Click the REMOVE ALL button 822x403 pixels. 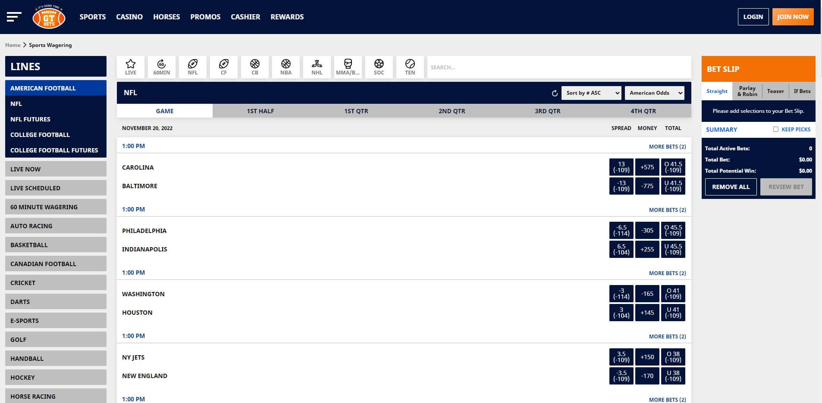point(731,186)
